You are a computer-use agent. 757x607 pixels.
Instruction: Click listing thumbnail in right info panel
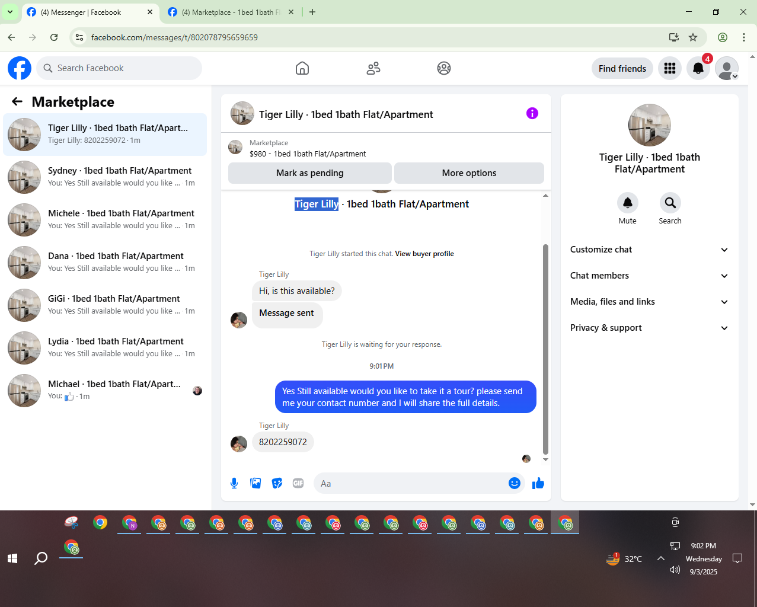[x=650, y=125]
